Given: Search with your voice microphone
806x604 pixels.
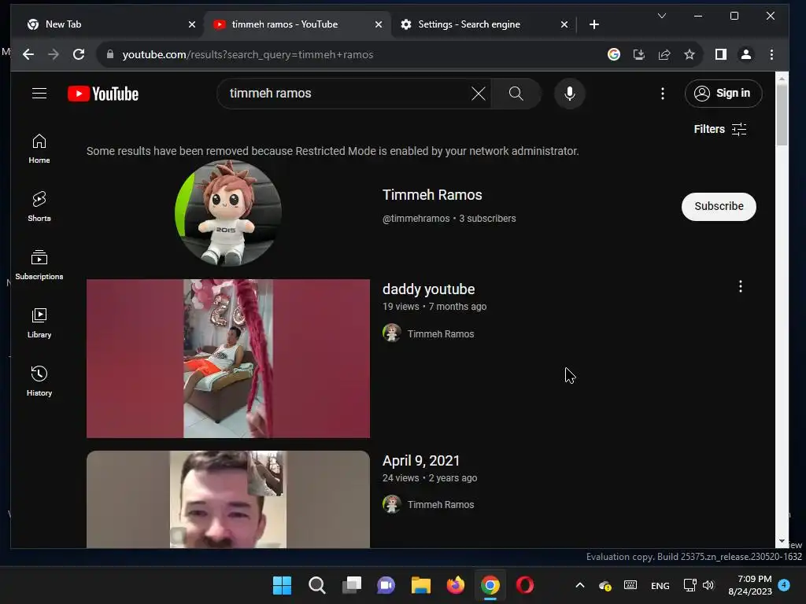Looking at the screenshot, I should point(570,94).
